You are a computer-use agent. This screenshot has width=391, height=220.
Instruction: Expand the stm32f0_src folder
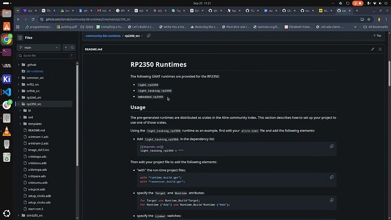(19, 215)
